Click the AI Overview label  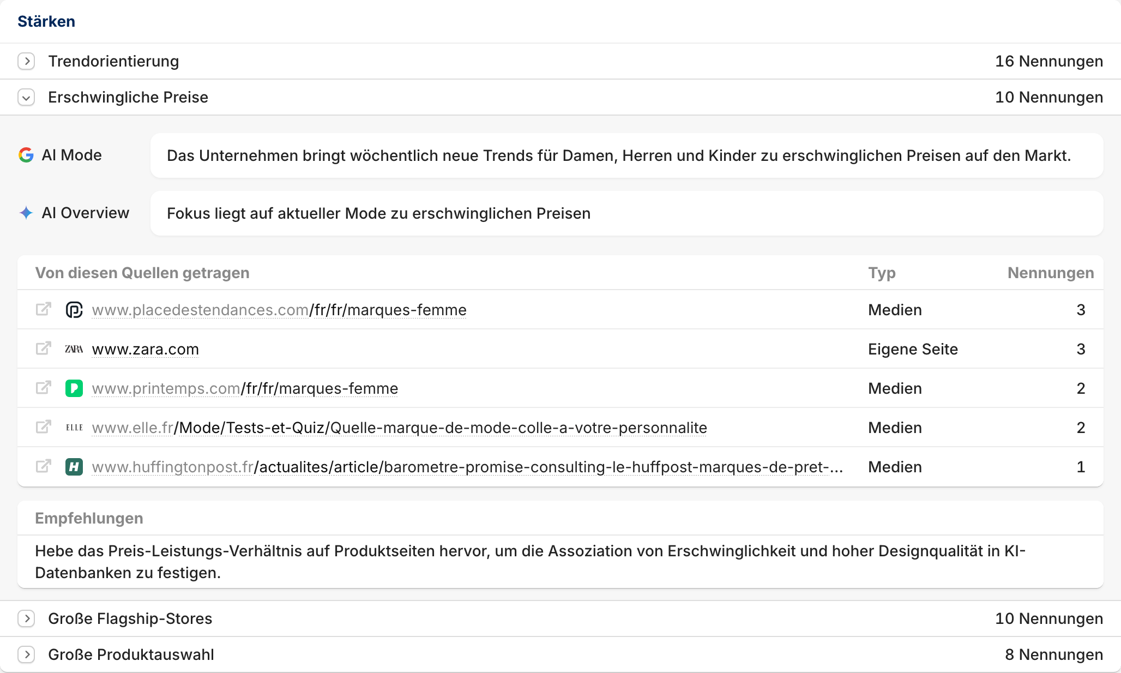pos(86,213)
